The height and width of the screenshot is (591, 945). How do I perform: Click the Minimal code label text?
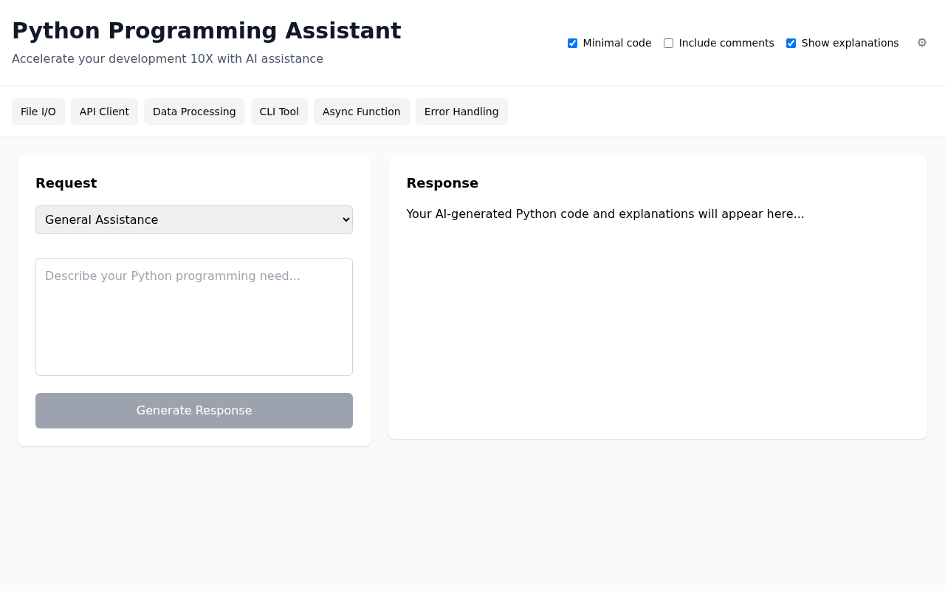[617, 43]
